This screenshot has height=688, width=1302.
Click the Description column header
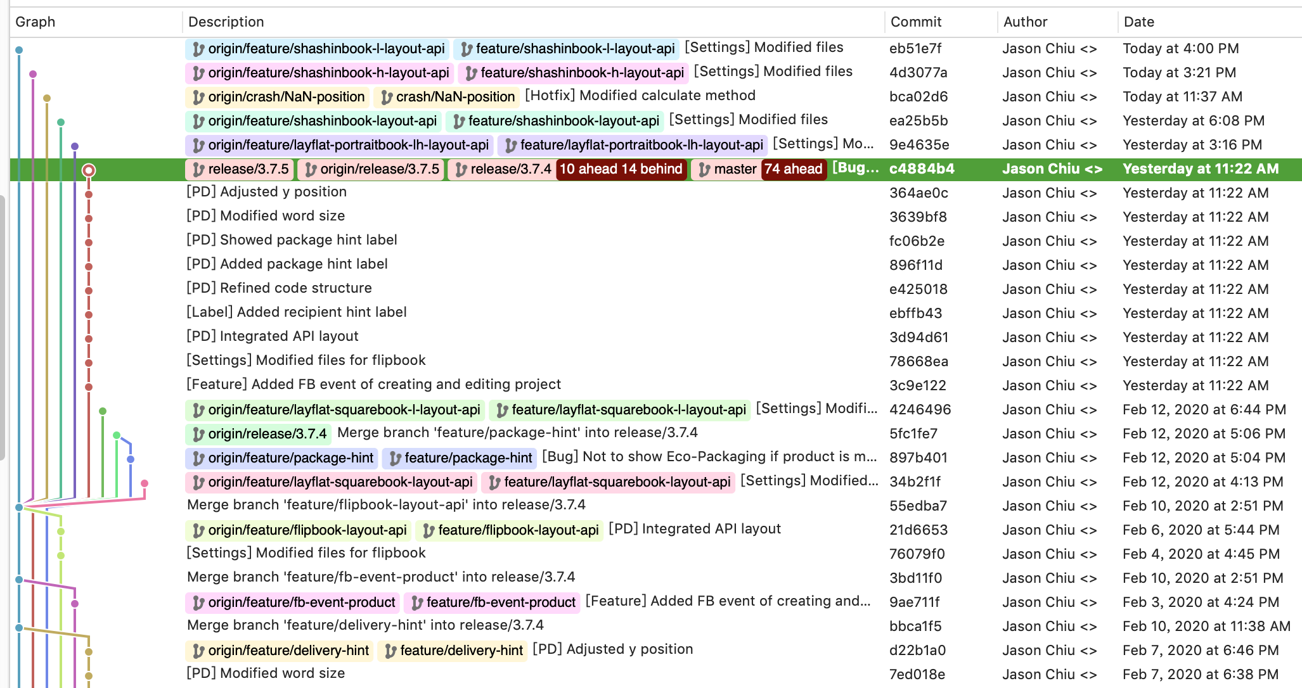(x=226, y=22)
